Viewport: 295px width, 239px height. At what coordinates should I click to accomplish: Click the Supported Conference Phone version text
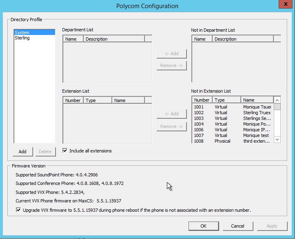click(70, 183)
